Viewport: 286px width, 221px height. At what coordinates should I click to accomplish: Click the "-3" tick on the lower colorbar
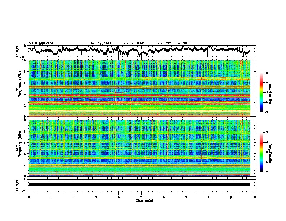[x=266, y=133]
